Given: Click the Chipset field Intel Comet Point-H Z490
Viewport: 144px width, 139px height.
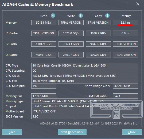Looking at the screenshot, I should pyautogui.click(x=85, y=106).
